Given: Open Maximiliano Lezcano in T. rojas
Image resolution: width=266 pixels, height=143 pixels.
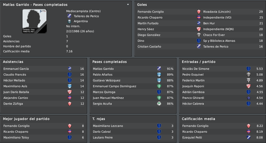Looking at the screenshot, I should click(x=108, y=126).
